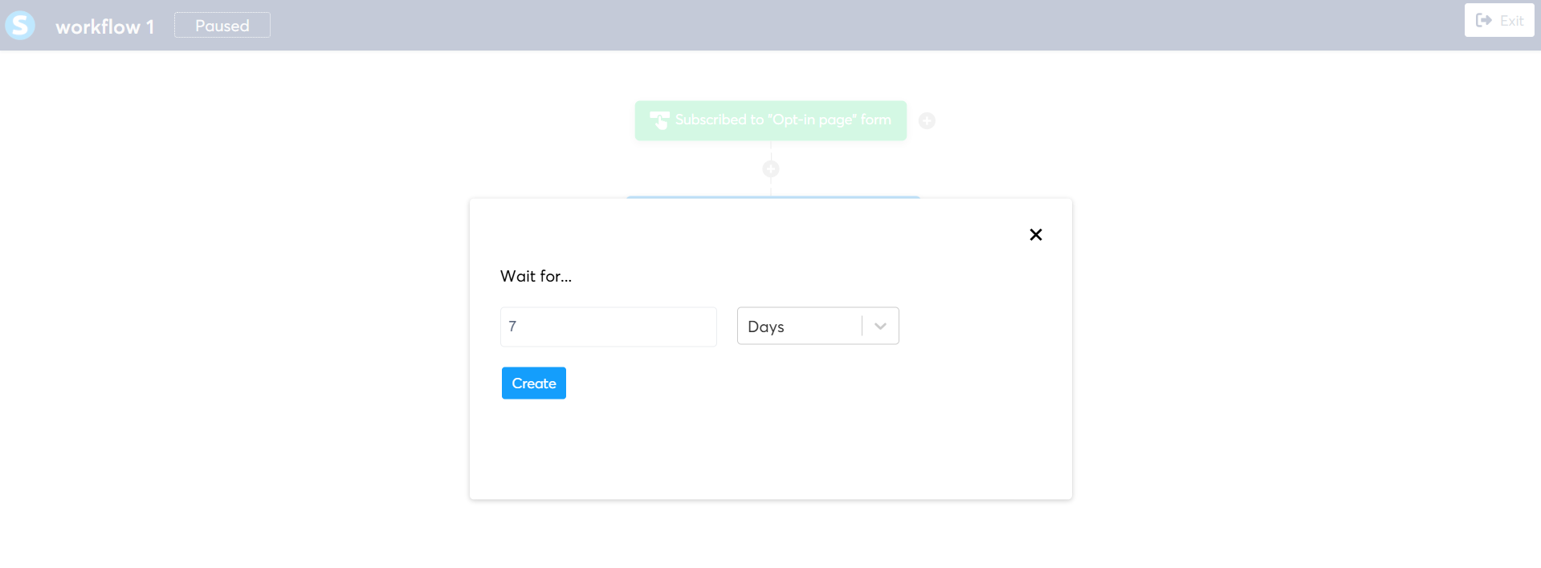
Task: Click the Create button
Action: tap(534, 383)
